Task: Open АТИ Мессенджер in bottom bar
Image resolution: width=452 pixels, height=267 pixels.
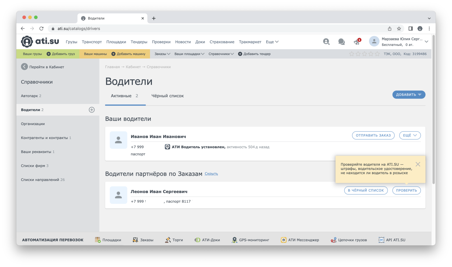Action: coord(300,240)
